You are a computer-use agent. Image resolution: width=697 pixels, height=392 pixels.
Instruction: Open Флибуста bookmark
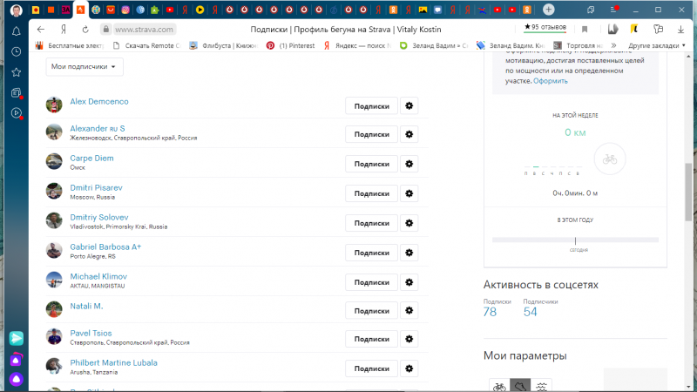(224, 45)
